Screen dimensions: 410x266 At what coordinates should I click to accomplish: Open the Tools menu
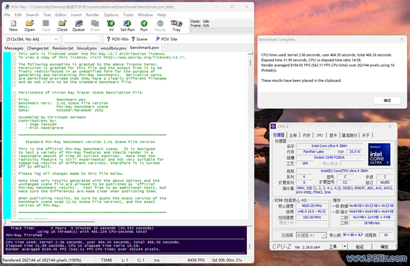[128, 15]
